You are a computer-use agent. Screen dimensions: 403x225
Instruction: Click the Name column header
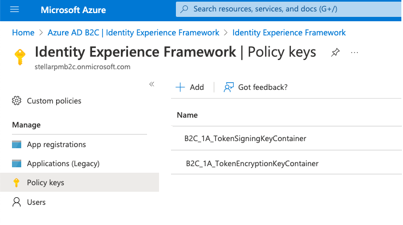(187, 115)
